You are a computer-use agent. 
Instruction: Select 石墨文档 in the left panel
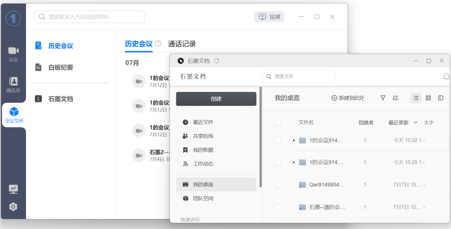click(x=61, y=99)
